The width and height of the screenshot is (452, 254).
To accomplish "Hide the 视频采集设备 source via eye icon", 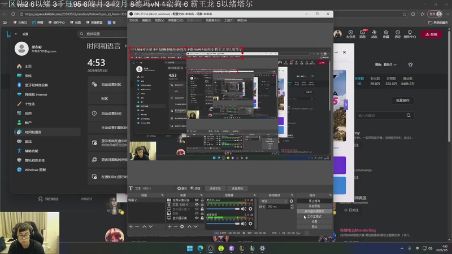I will coord(197,200).
